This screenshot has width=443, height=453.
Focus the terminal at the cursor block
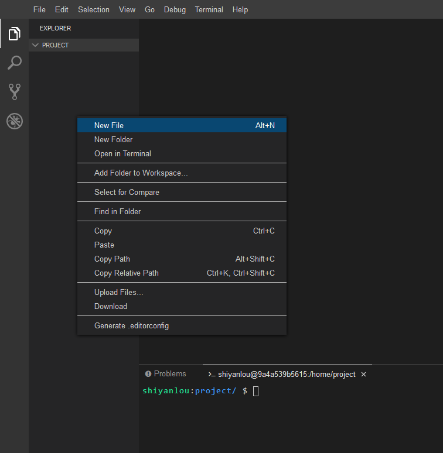click(x=256, y=391)
